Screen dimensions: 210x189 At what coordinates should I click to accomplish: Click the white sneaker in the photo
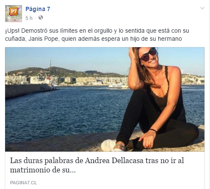(109, 145)
